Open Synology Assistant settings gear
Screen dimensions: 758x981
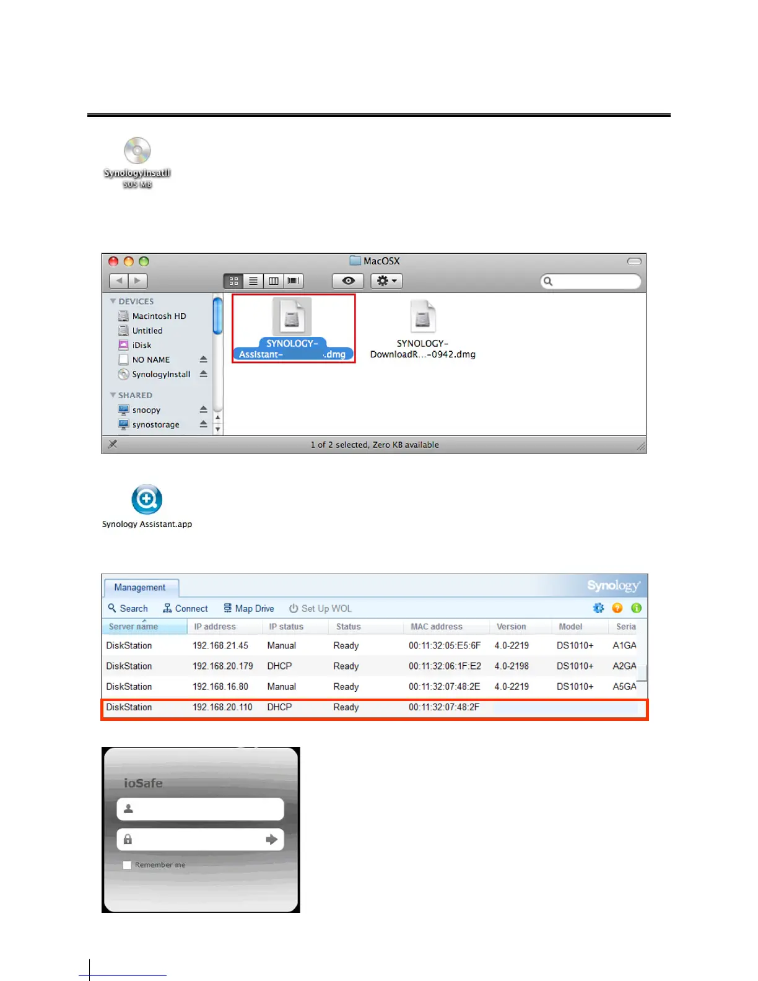(x=598, y=608)
